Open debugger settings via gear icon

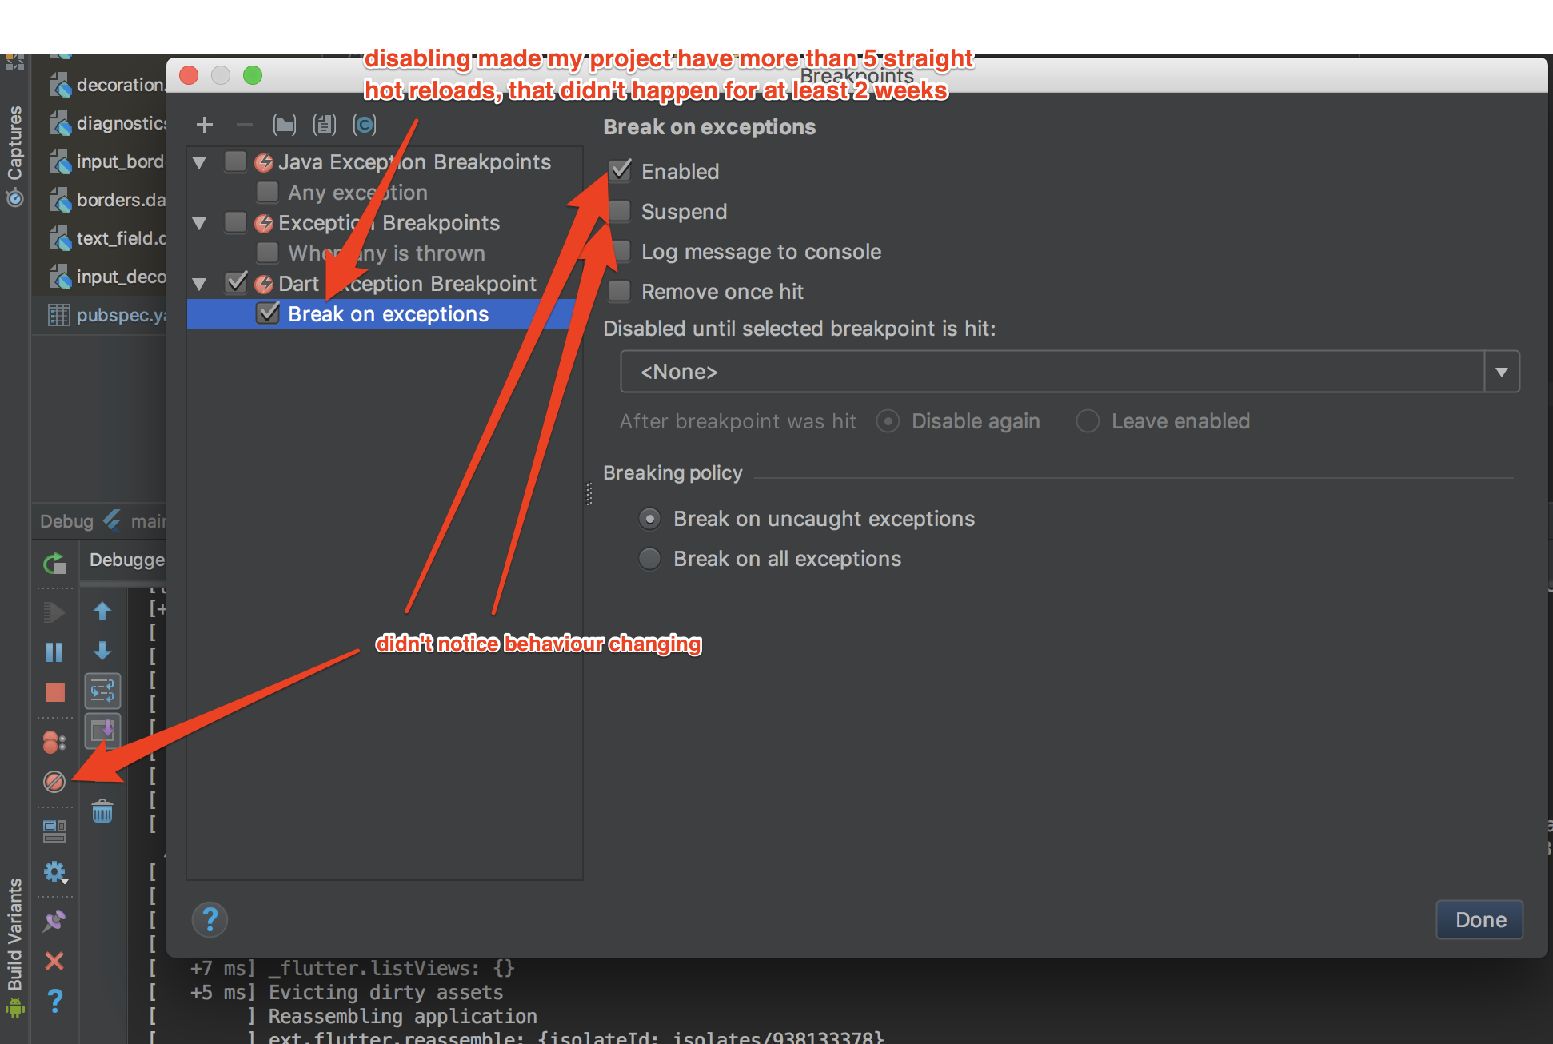click(x=54, y=871)
